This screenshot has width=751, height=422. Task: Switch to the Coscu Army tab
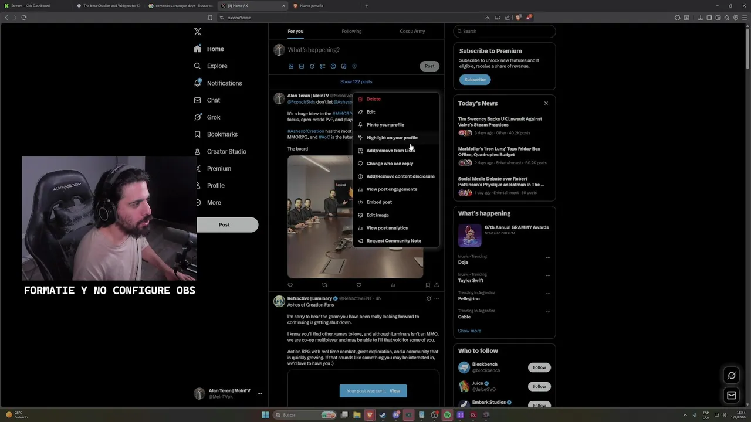point(412,32)
